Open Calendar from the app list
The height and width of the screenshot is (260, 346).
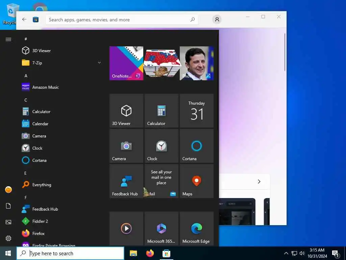(62, 124)
